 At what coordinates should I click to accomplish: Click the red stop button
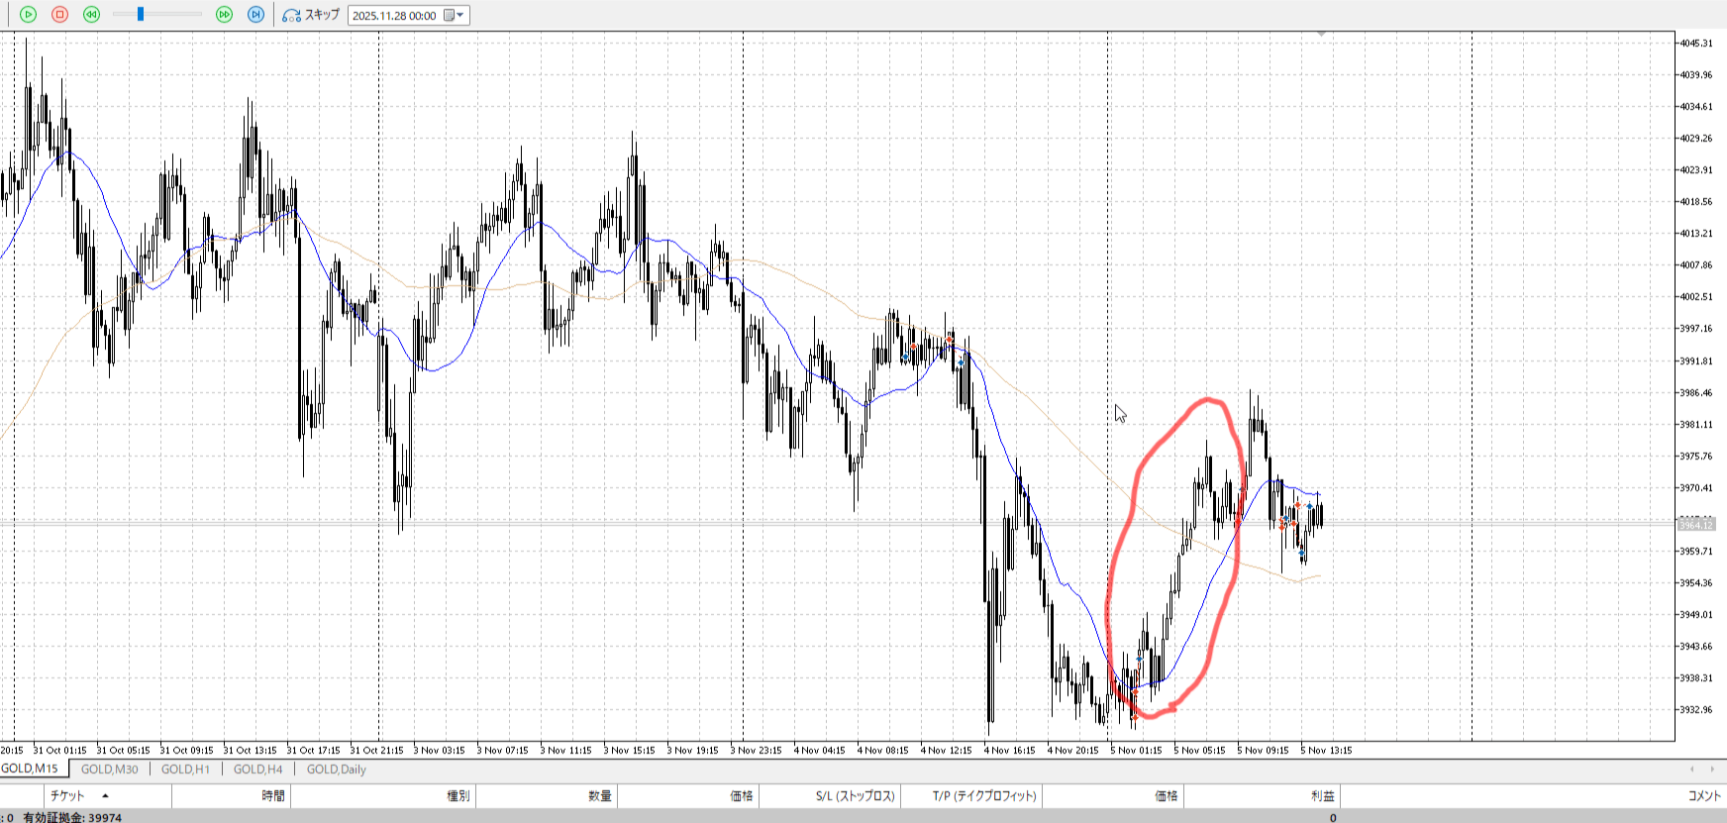tap(59, 15)
